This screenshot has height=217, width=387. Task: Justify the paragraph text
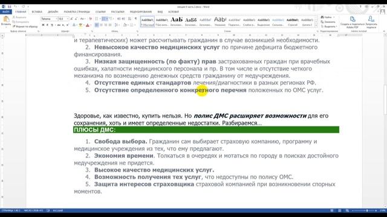[110, 25]
